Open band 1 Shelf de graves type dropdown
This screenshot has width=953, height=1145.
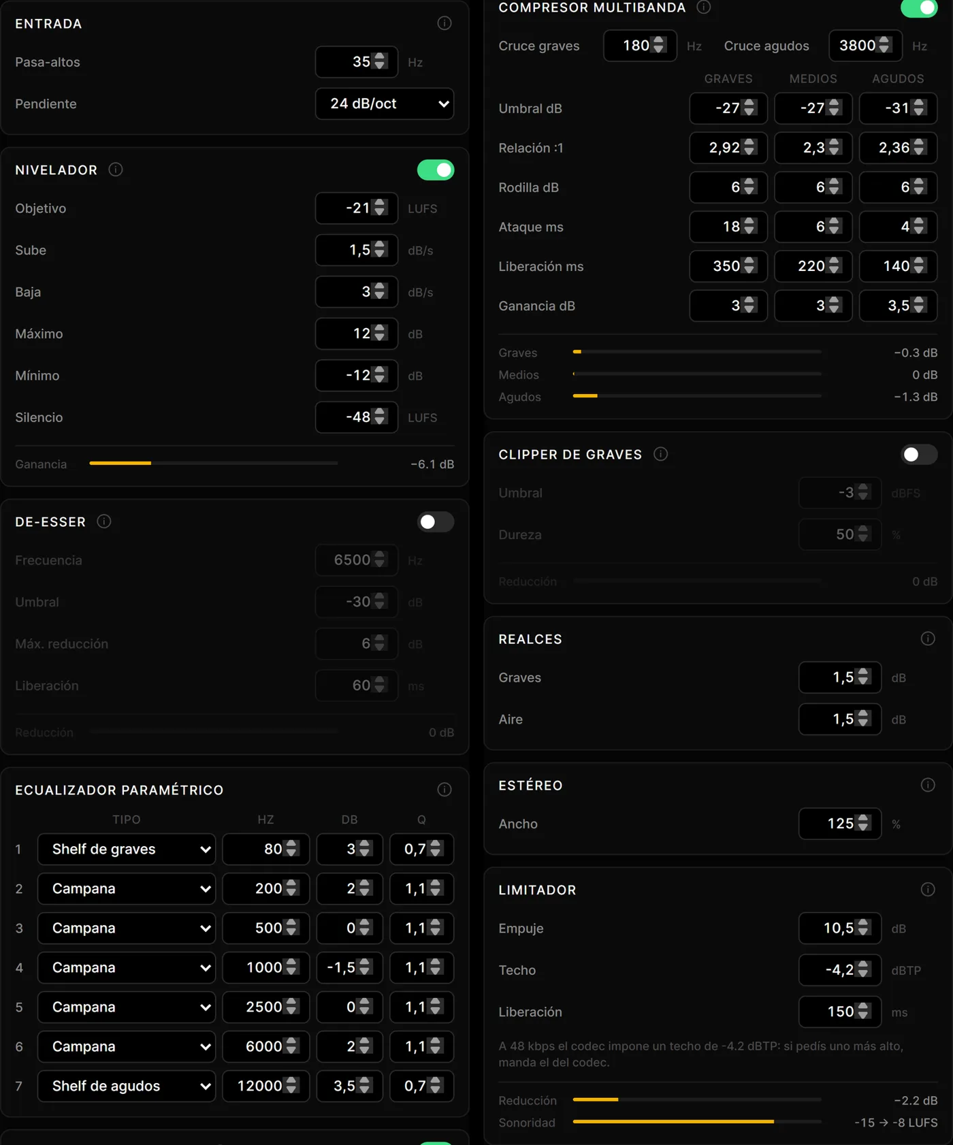(x=127, y=850)
